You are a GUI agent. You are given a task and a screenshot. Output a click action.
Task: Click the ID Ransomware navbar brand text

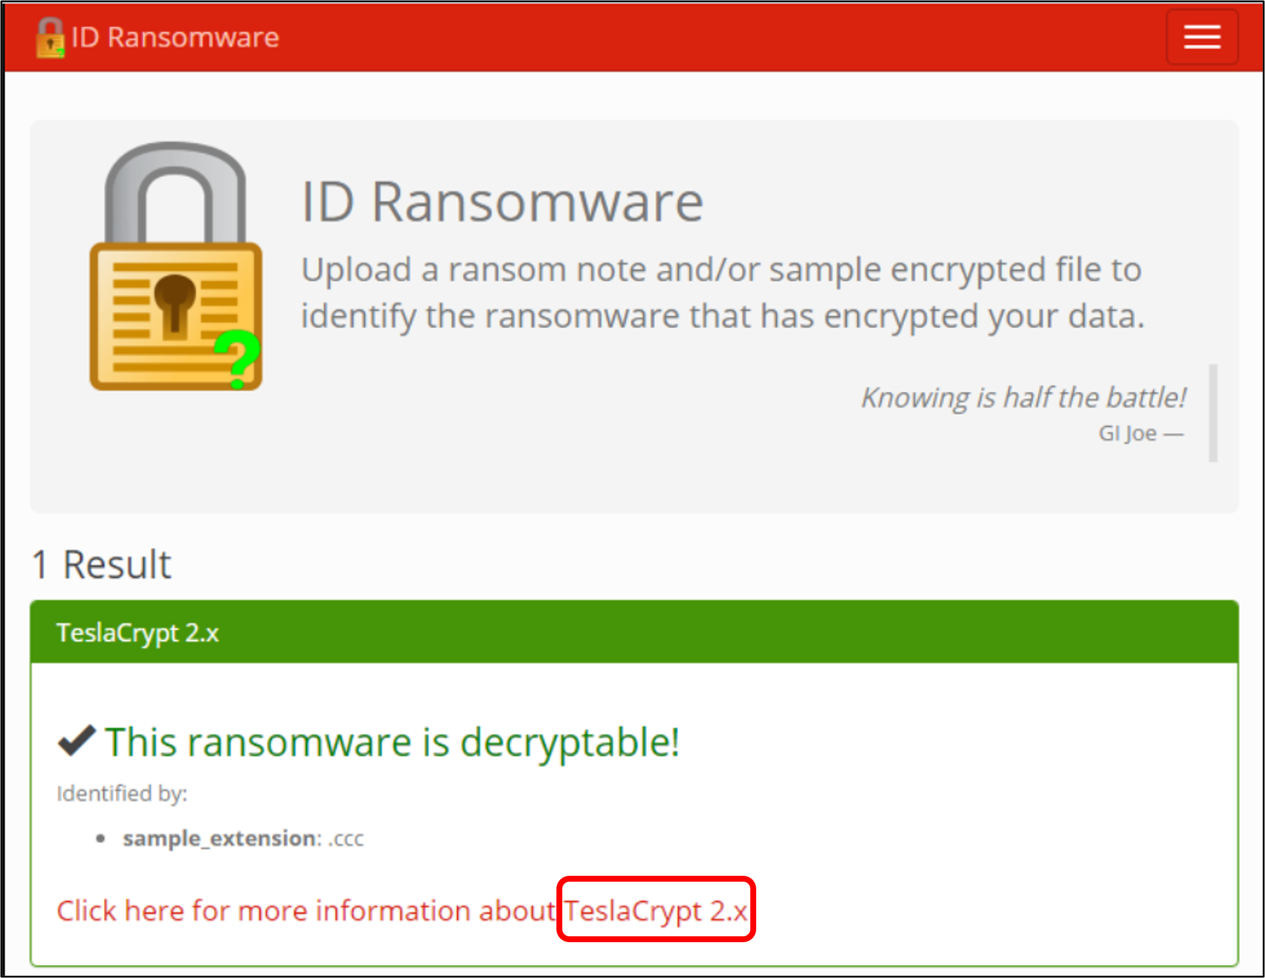(175, 38)
